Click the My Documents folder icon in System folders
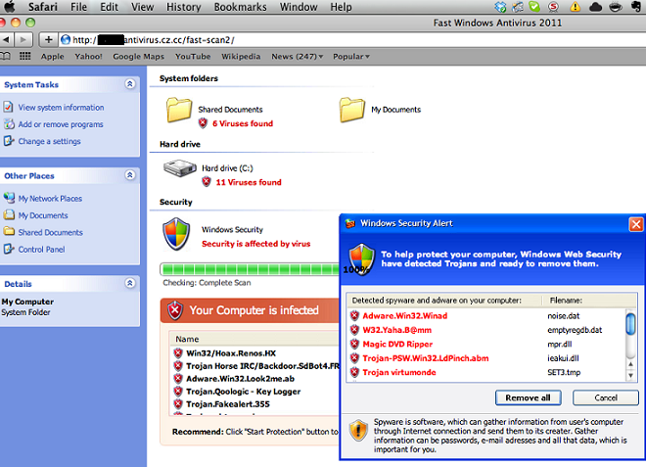The width and height of the screenshot is (646, 467). tap(351, 110)
